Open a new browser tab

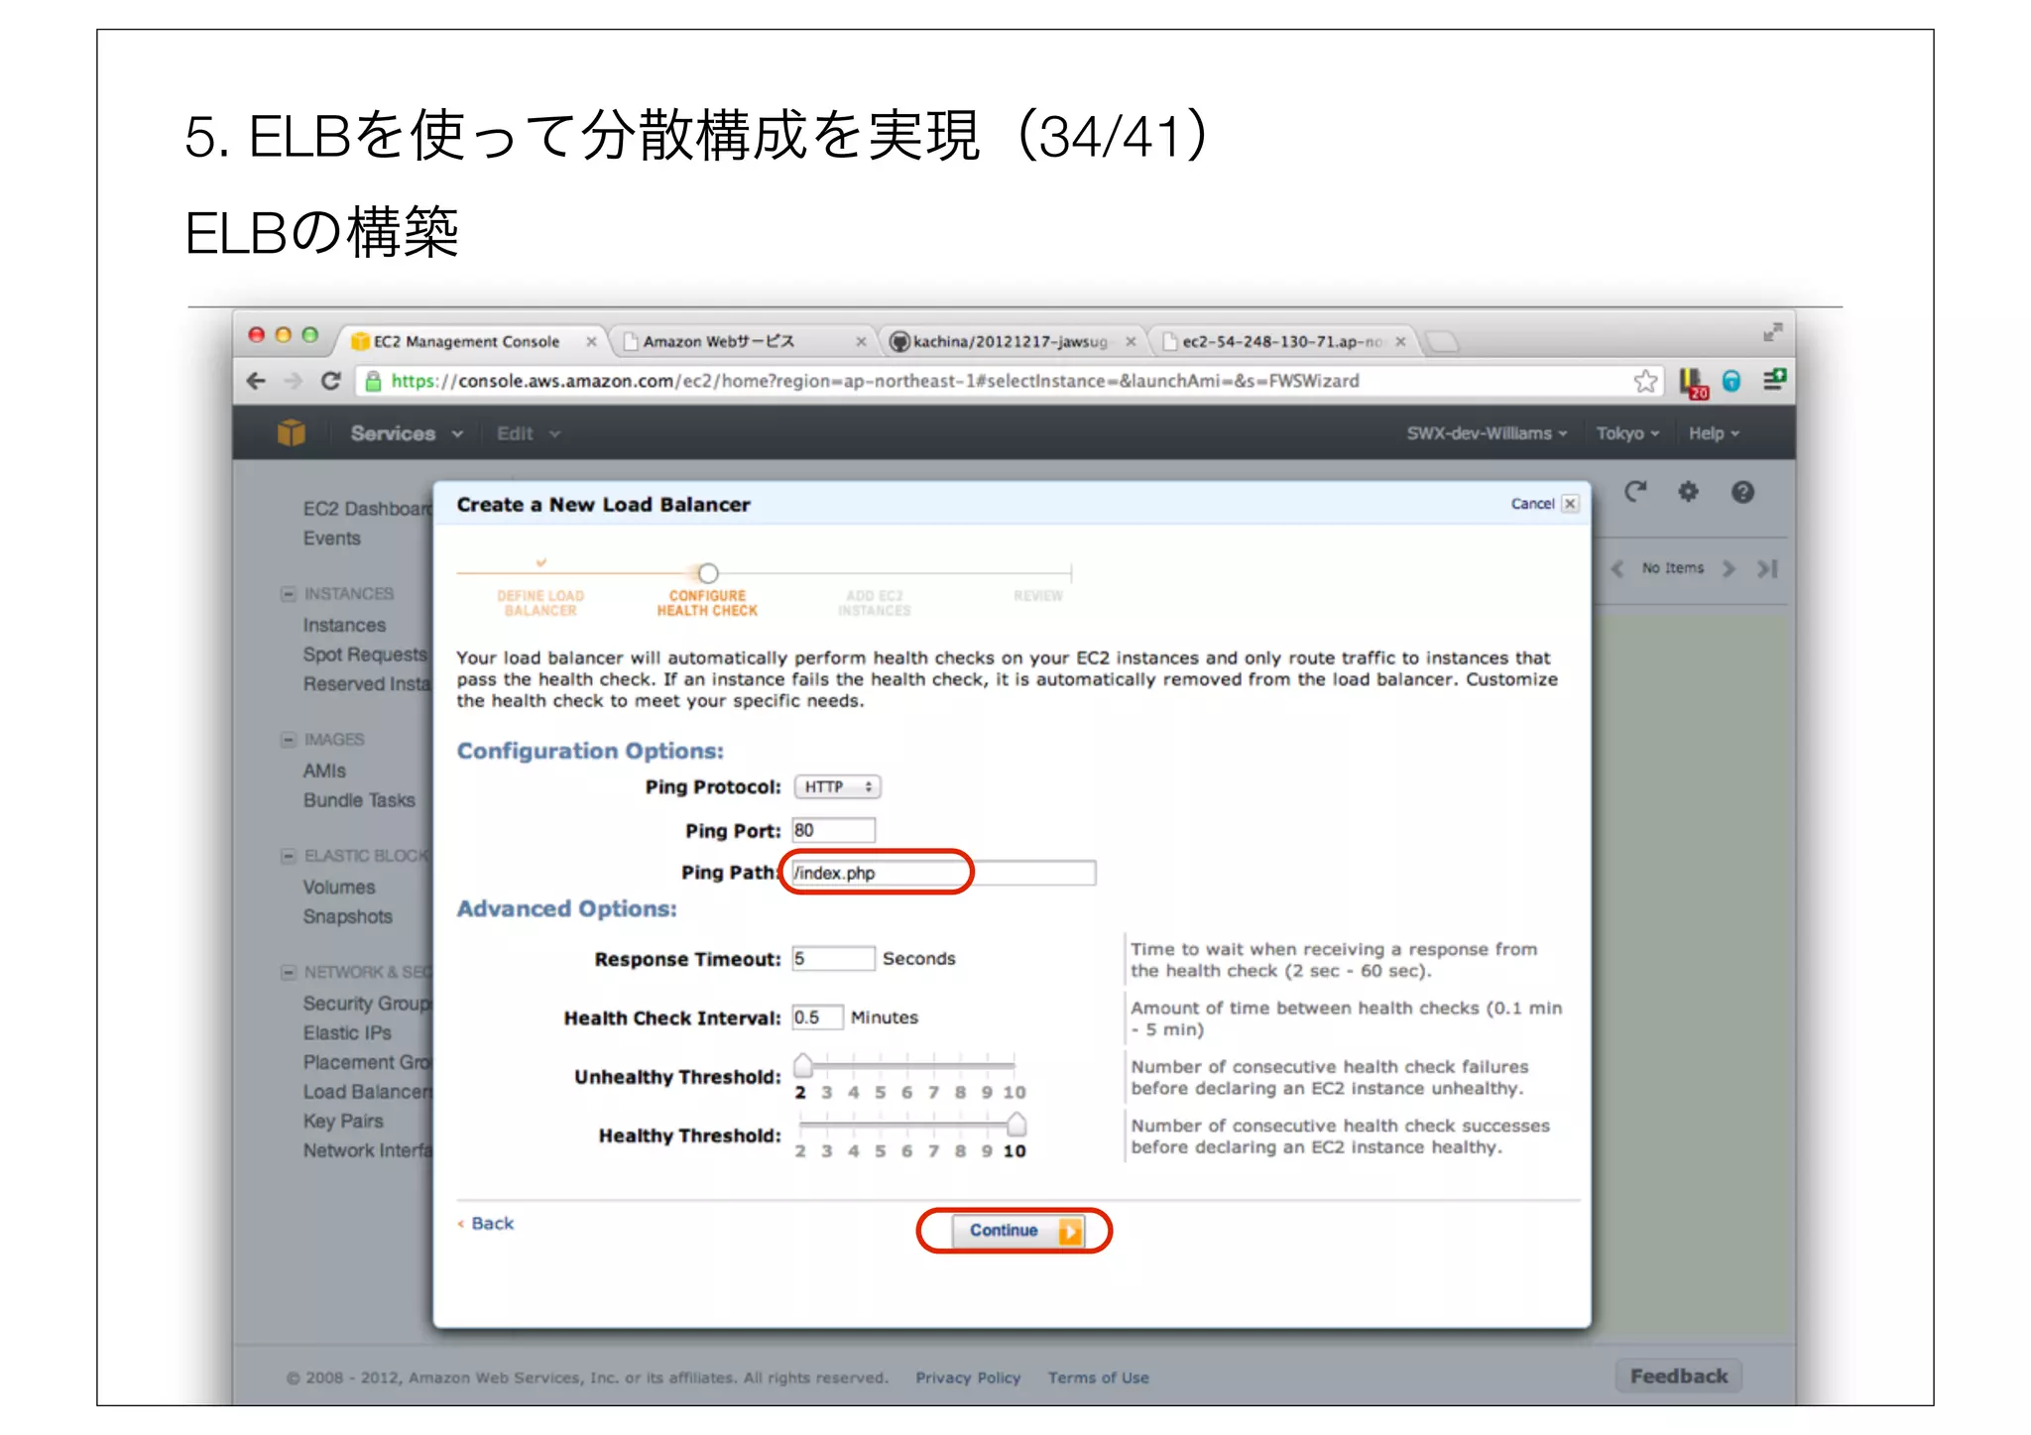pos(1442,342)
